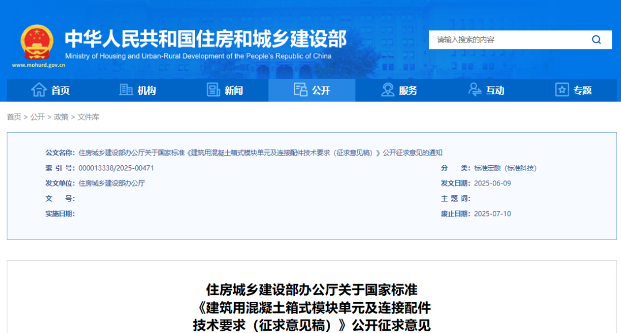Go to 政策 in the breadcrumb
Image resolution: width=621 pixels, height=333 pixels.
[x=61, y=117]
